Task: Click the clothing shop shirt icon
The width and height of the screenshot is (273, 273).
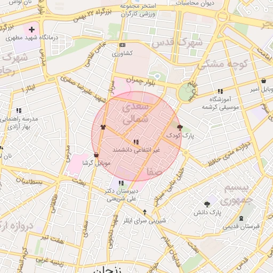Action: click(x=103, y=127)
